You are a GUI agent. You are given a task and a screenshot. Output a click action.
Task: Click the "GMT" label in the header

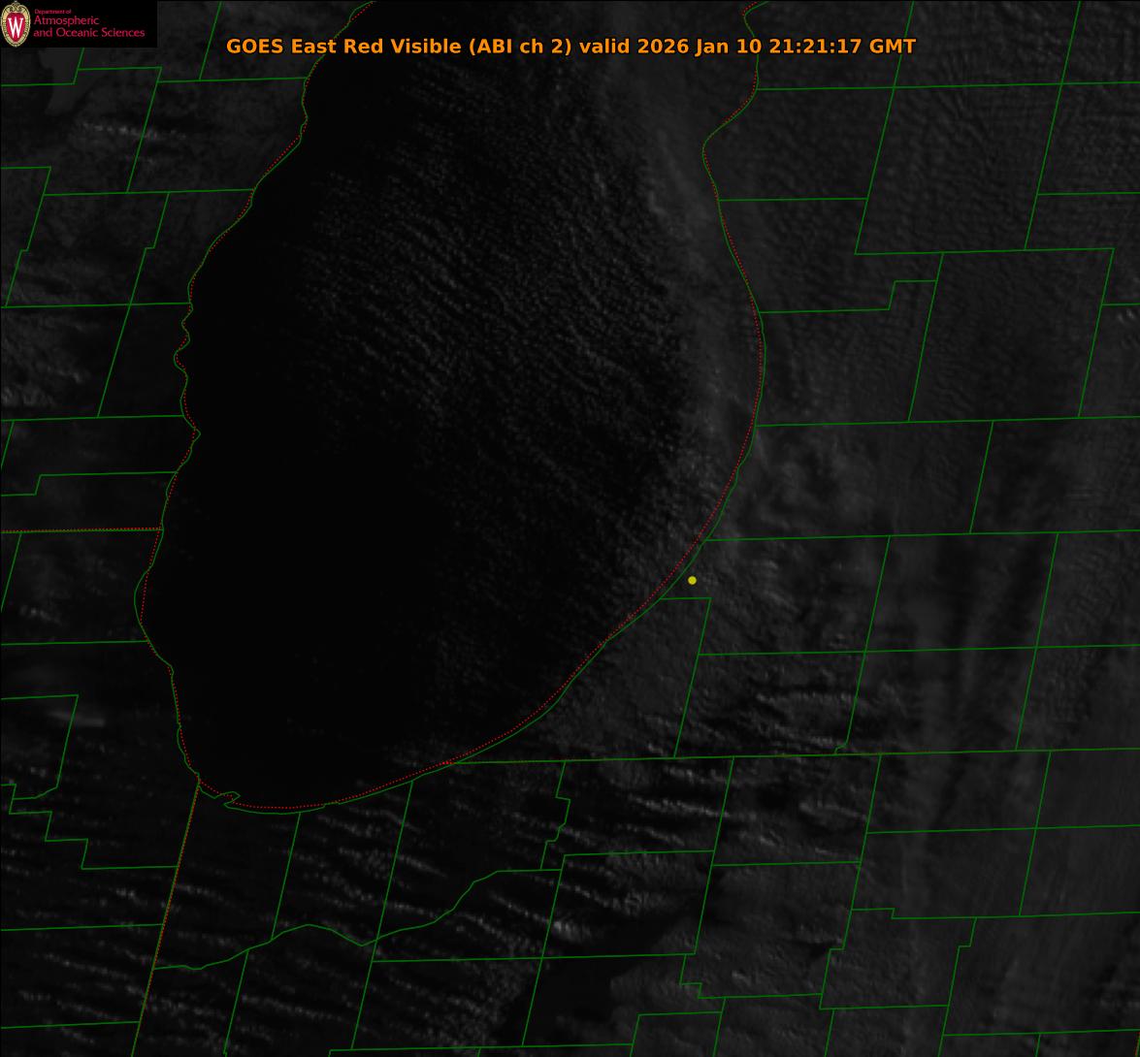(893, 47)
